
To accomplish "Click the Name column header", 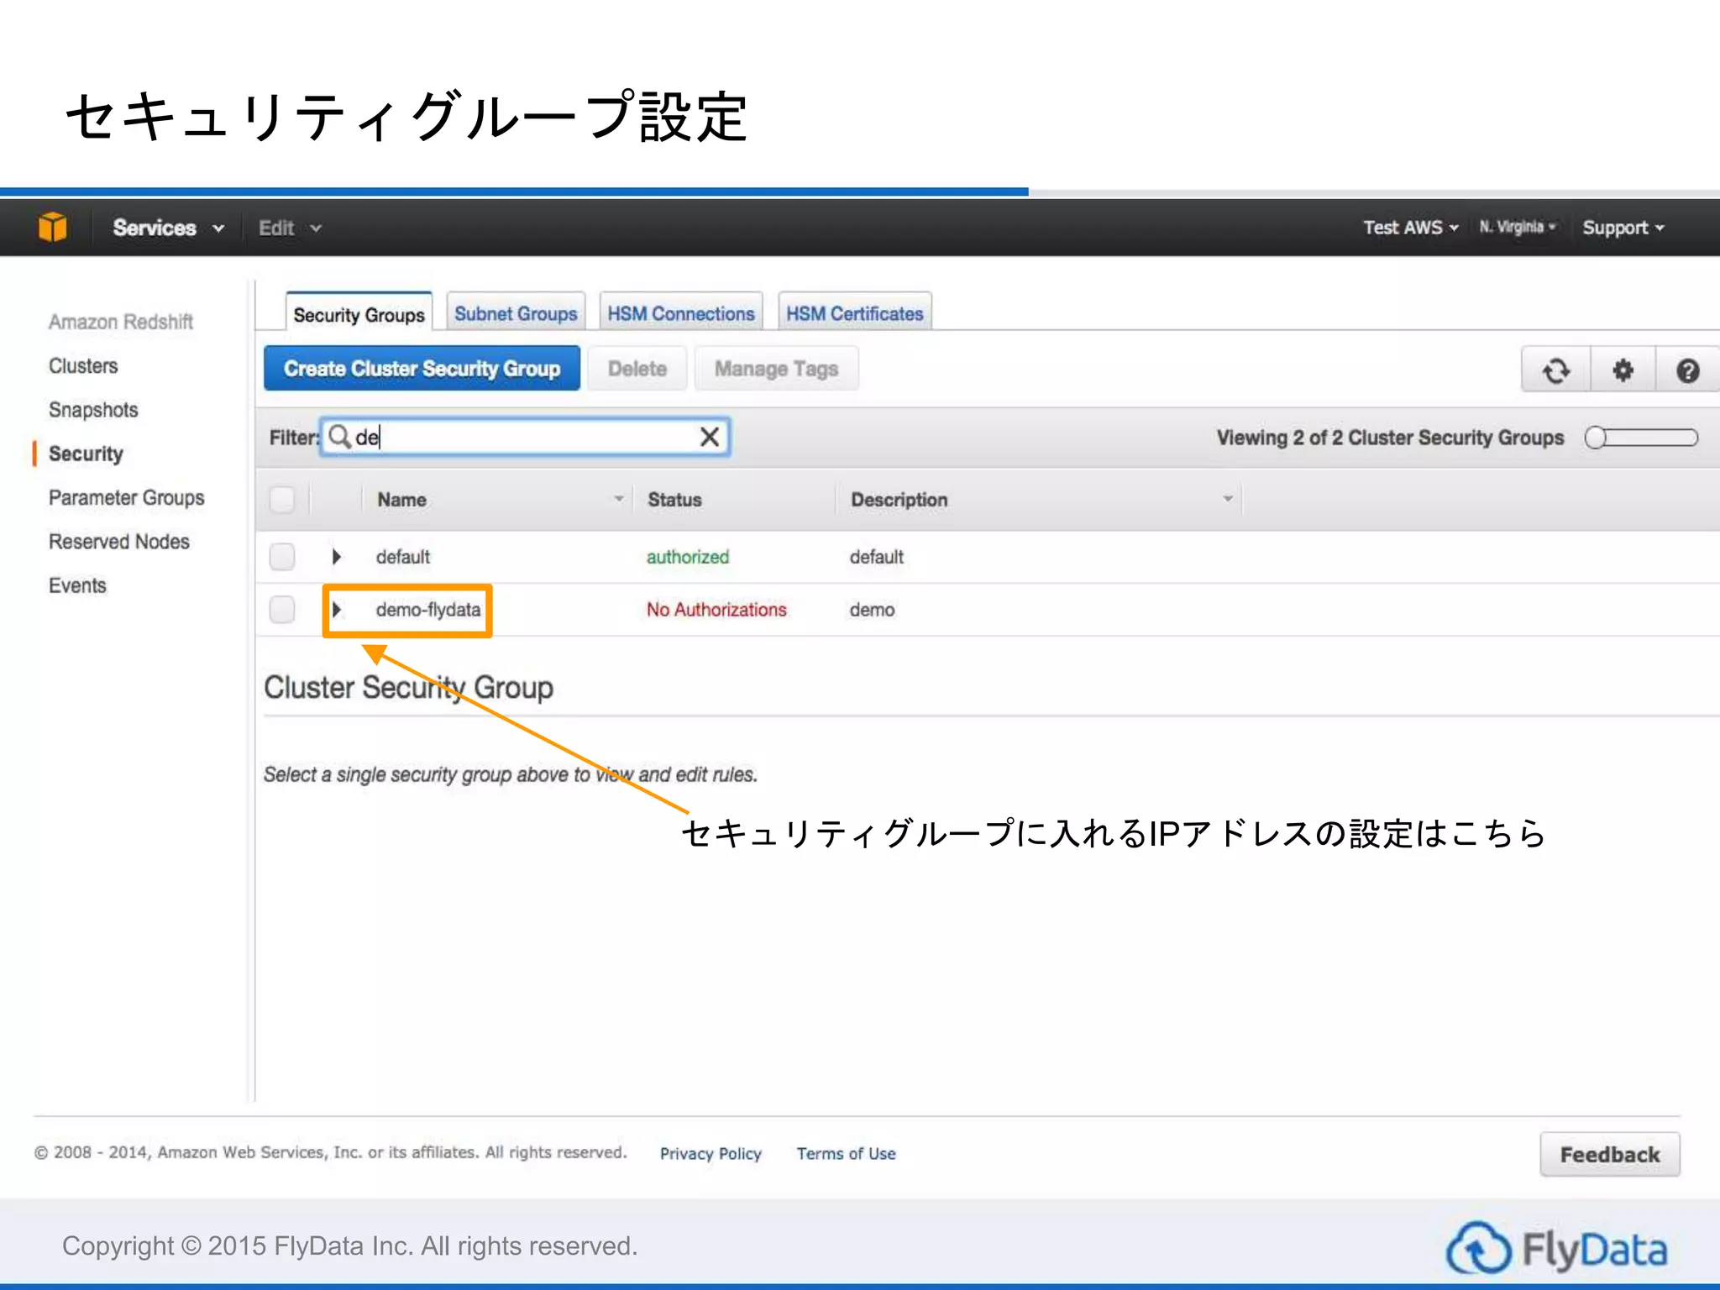I will click(x=401, y=500).
